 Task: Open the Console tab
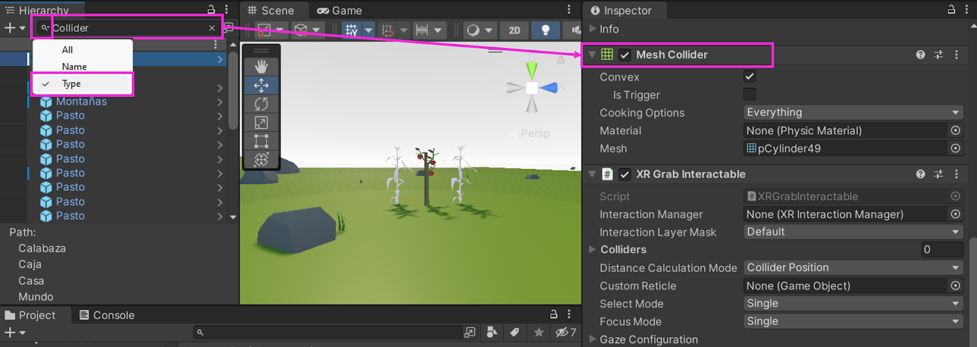point(107,315)
